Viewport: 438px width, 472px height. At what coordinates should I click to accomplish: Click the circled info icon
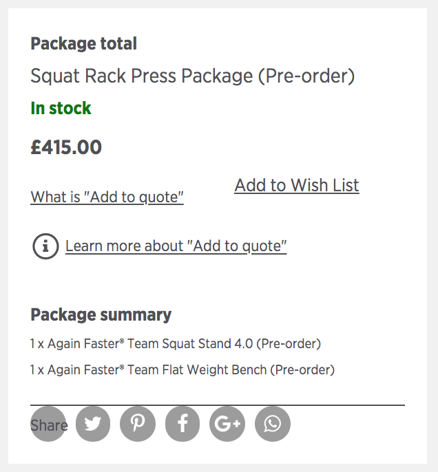point(45,246)
